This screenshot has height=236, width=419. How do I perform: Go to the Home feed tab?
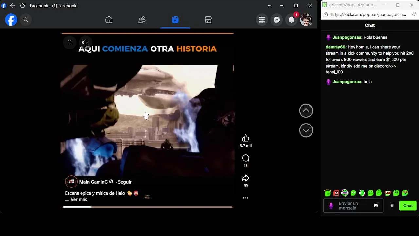click(x=109, y=20)
